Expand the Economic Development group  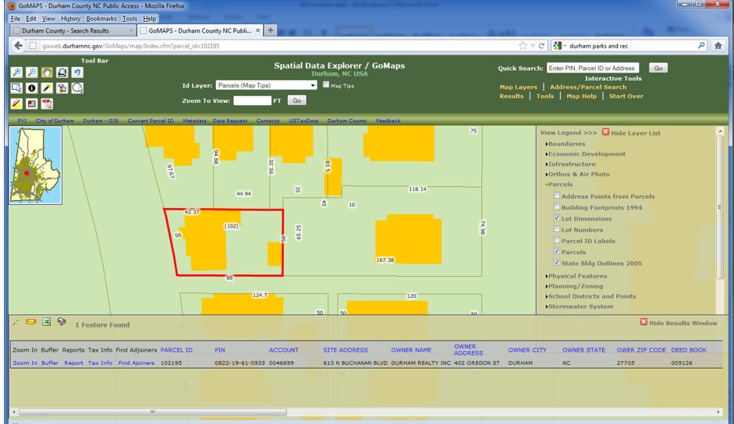pos(585,154)
